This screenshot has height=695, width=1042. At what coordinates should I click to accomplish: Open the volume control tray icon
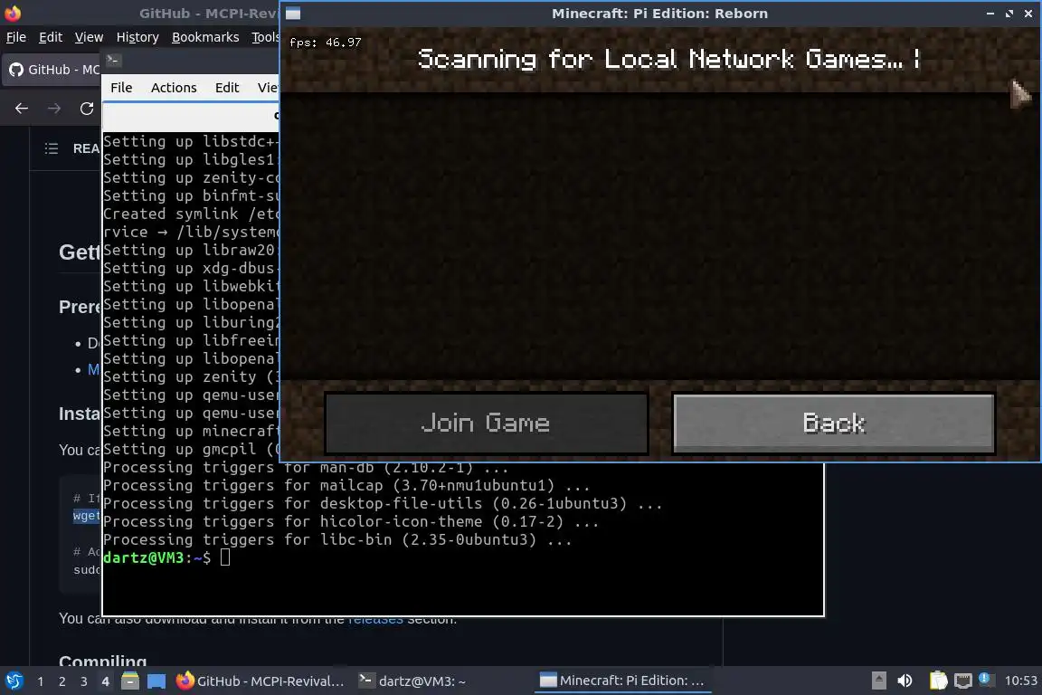tap(905, 681)
